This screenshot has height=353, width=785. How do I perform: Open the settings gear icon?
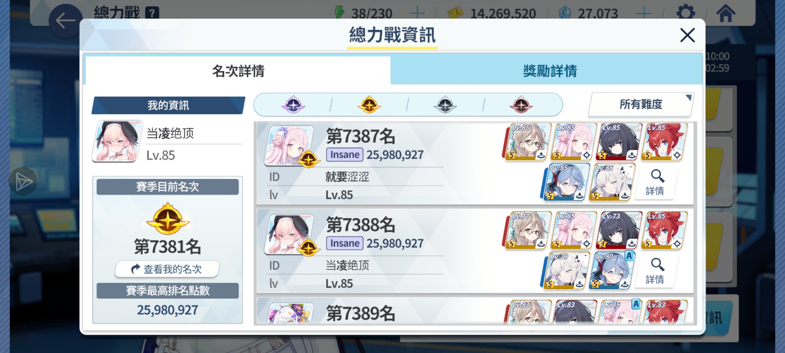(x=686, y=13)
